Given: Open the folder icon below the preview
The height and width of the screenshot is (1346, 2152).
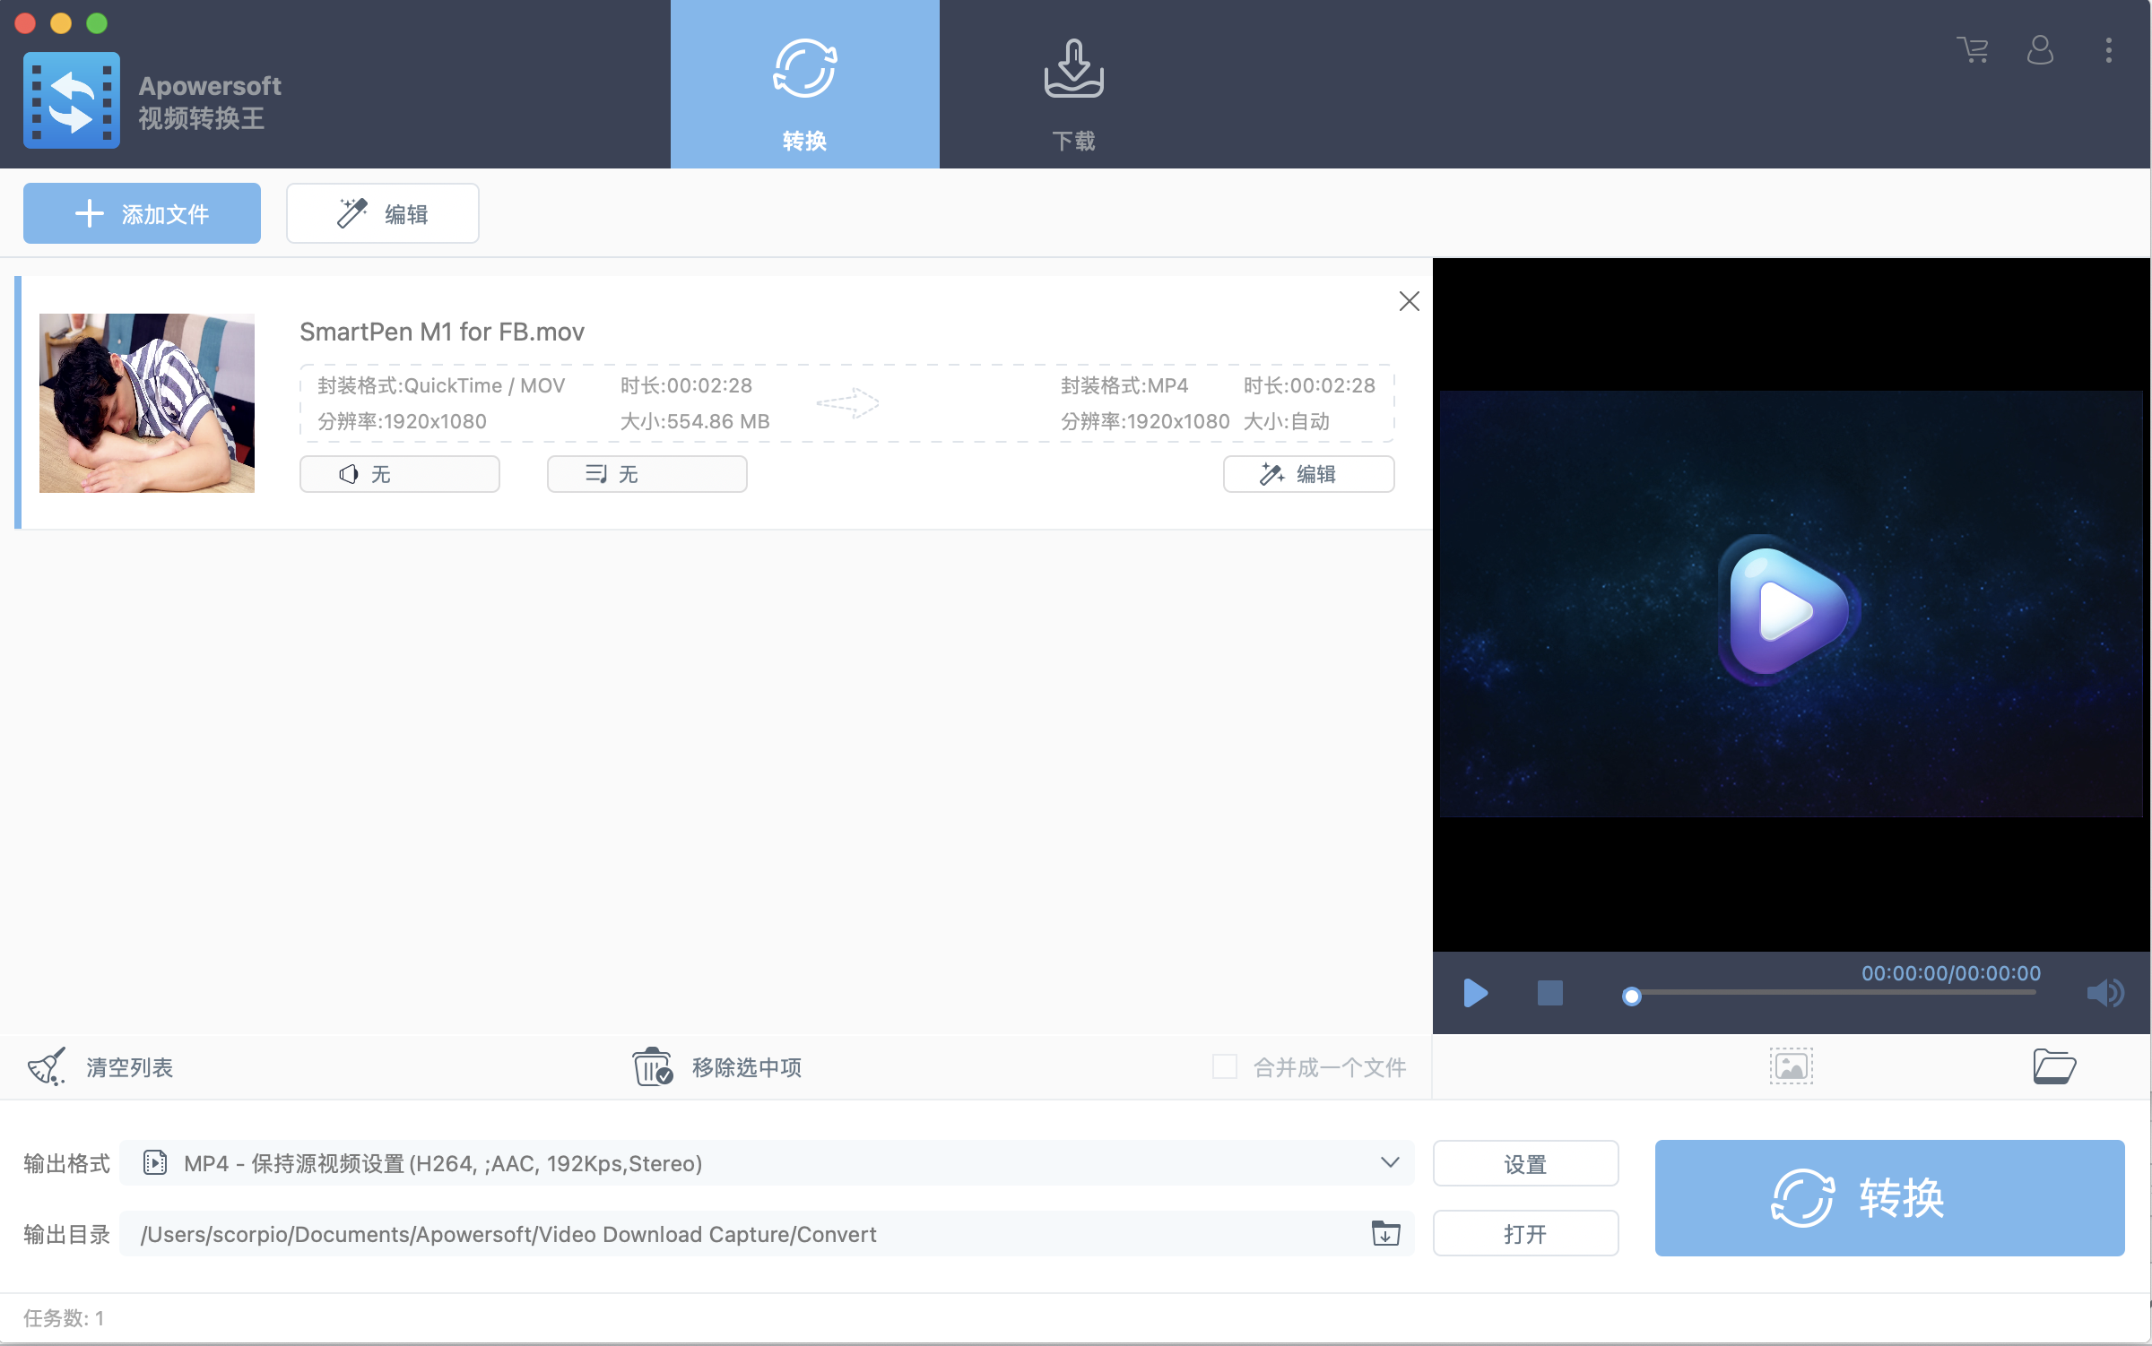Looking at the screenshot, I should [2053, 1066].
